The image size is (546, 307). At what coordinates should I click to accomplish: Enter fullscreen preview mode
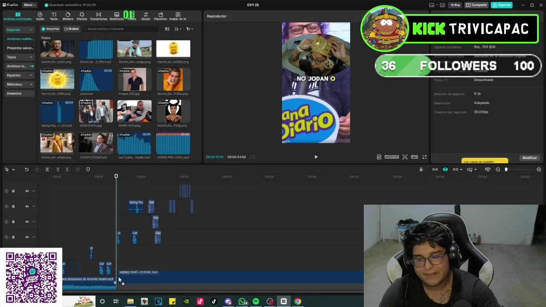pyautogui.click(x=424, y=157)
